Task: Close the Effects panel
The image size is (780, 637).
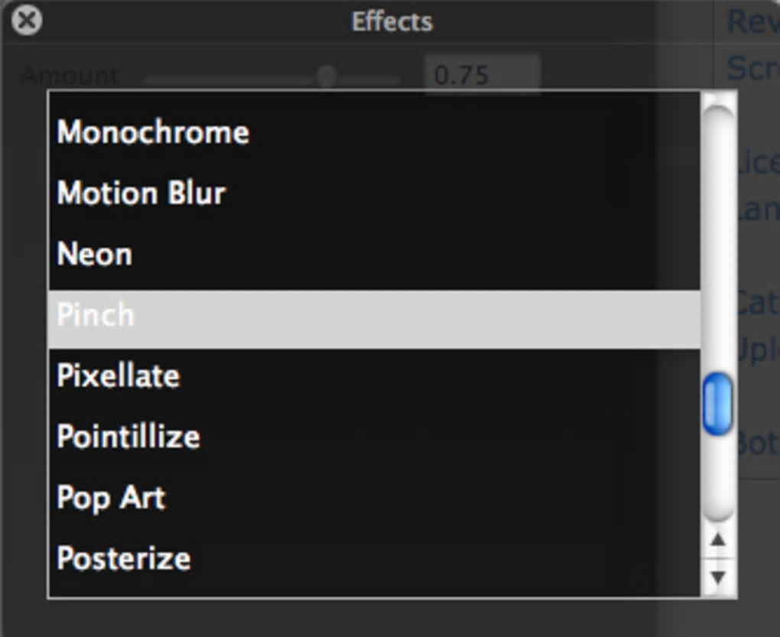Action: [x=28, y=20]
